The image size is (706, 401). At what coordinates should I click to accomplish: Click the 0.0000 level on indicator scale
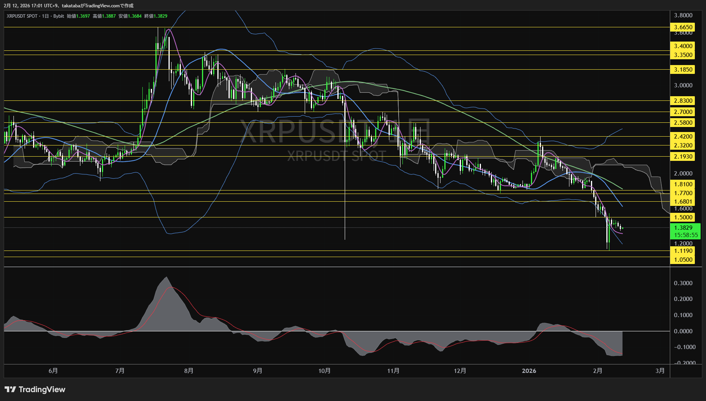(683, 331)
